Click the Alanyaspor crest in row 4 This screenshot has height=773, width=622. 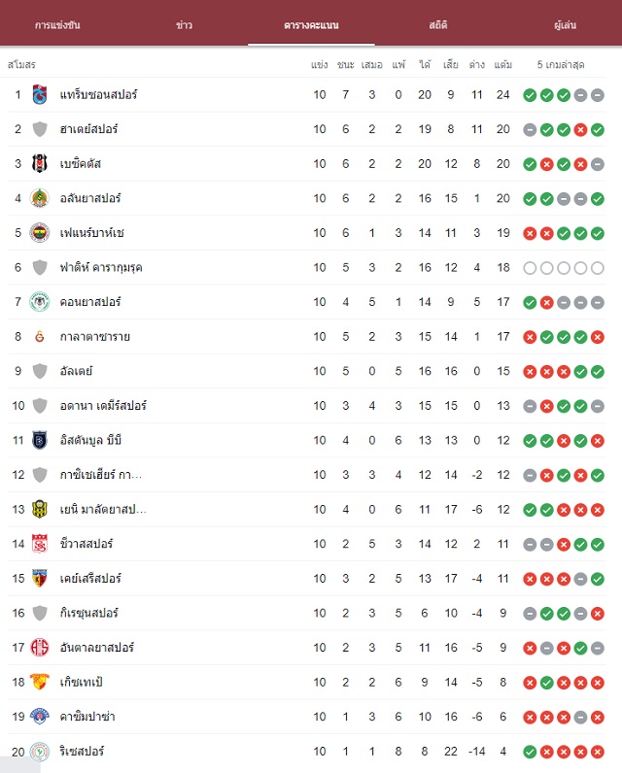[40, 198]
